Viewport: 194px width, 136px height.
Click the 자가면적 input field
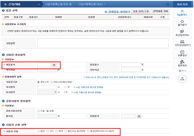click(47, 87)
